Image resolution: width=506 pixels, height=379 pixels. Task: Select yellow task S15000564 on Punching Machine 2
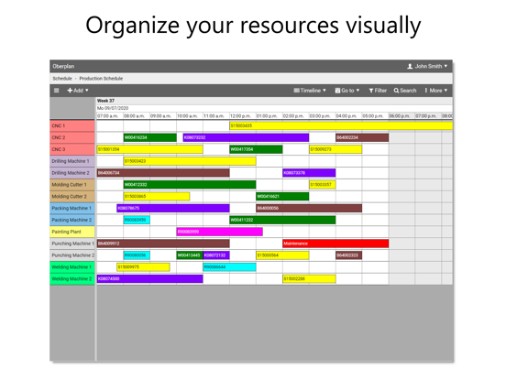click(282, 255)
